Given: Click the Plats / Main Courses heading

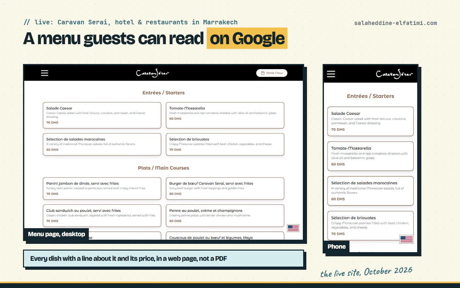Looking at the screenshot, I should tap(164, 168).
